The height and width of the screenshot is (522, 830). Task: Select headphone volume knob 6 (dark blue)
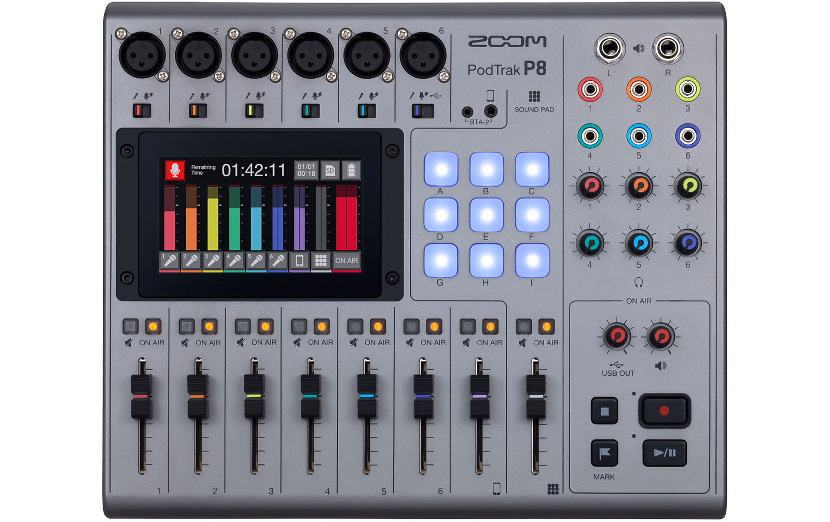coord(688,243)
